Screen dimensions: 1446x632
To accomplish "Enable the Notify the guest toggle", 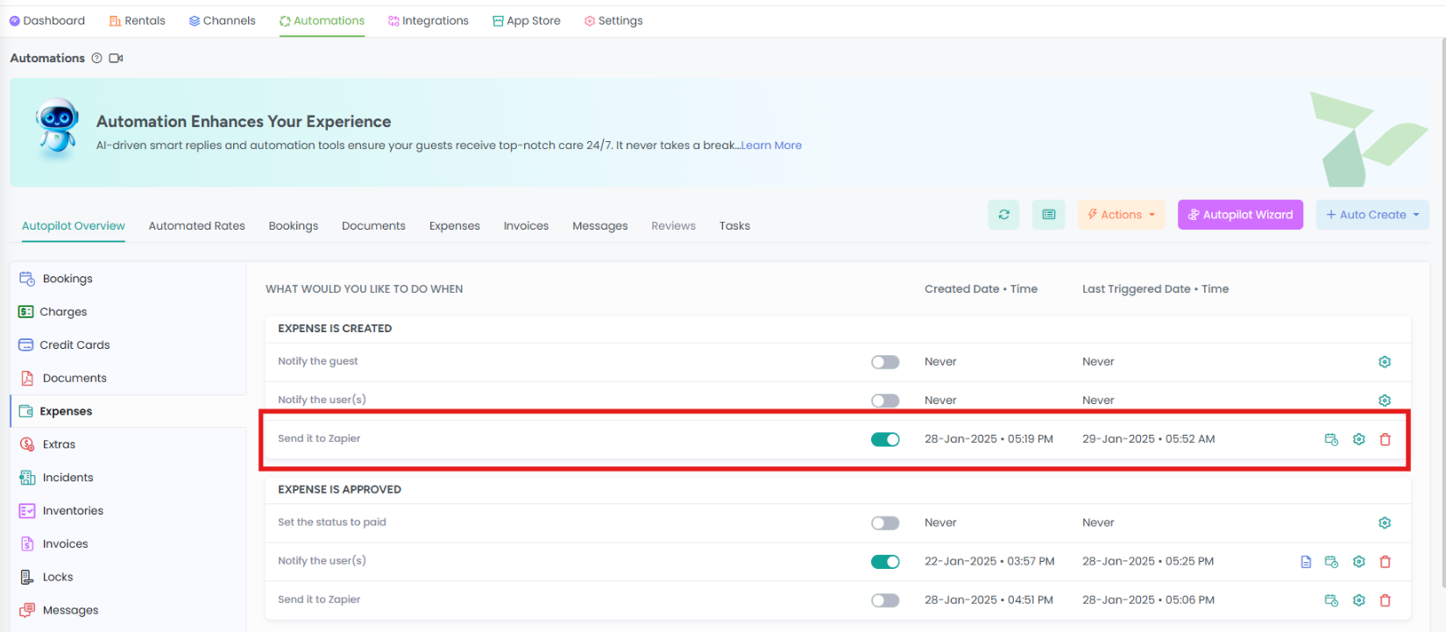I will (x=885, y=362).
